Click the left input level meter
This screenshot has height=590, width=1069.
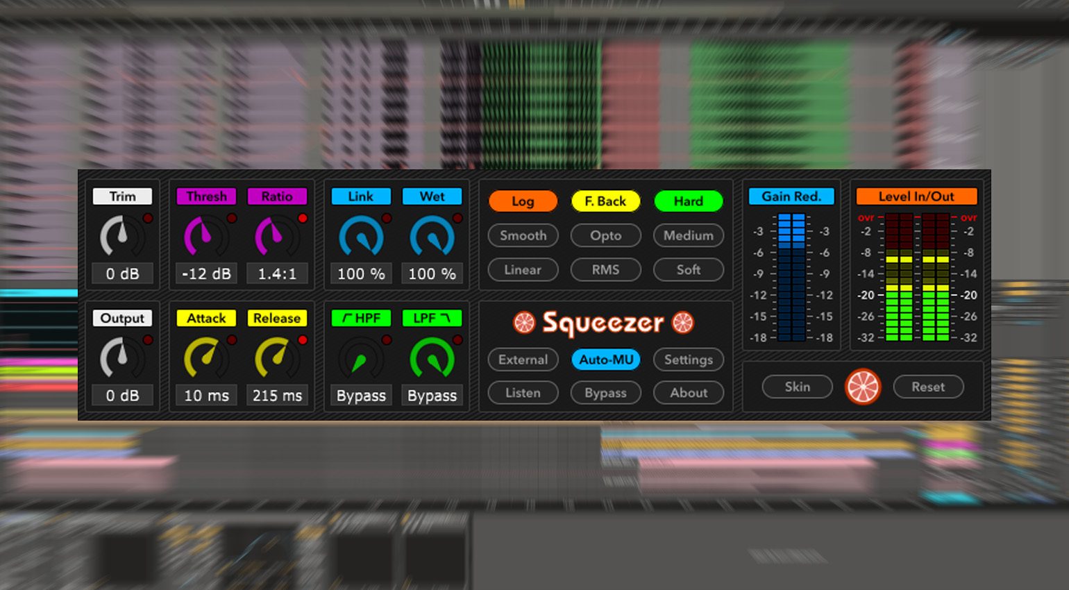point(899,278)
